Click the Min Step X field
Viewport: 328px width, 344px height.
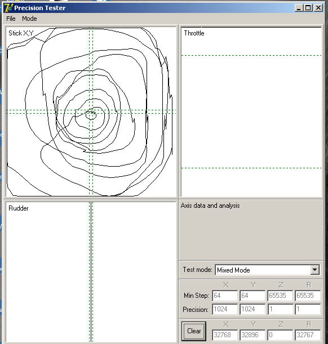click(x=225, y=296)
